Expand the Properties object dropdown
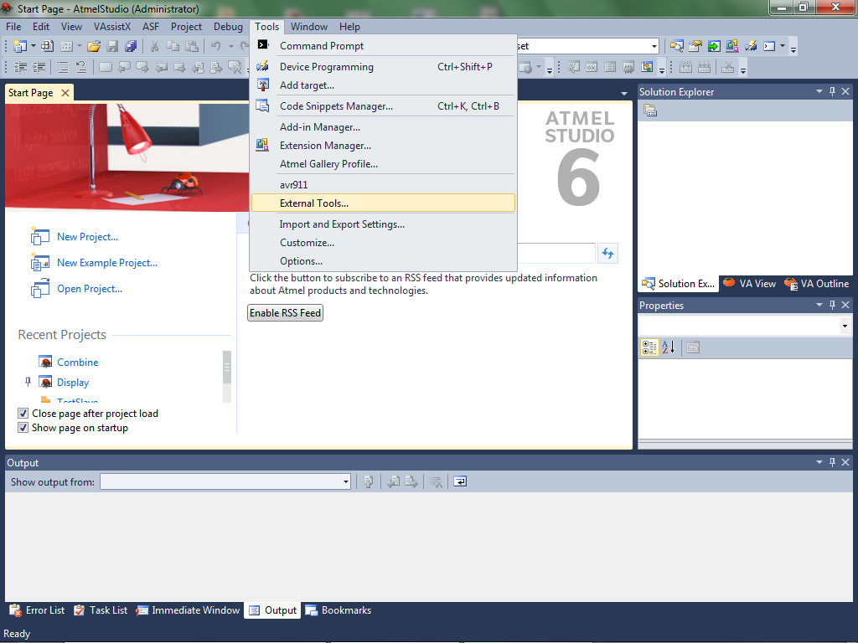This screenshot has height=643, width=858. click(x=845, y=327)
